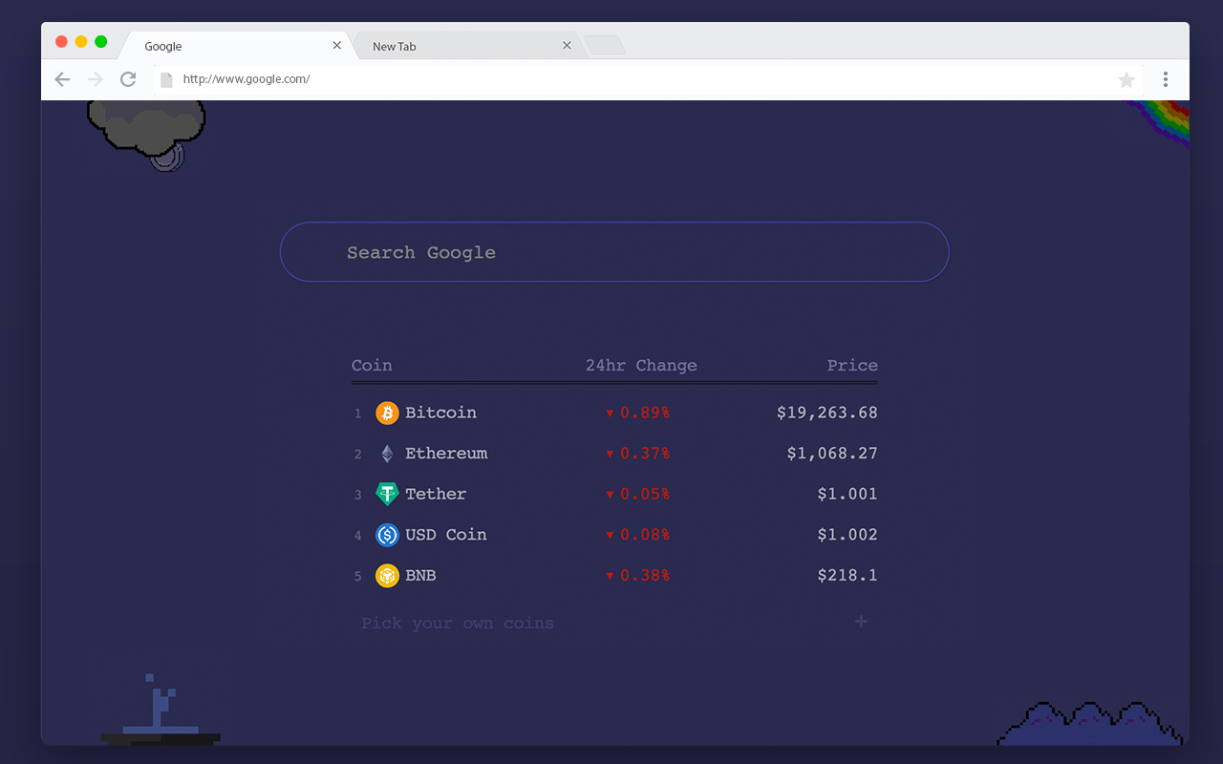The image size is (1223, 764).
Task: Click the Coin column header
Action: coord(372,365)
